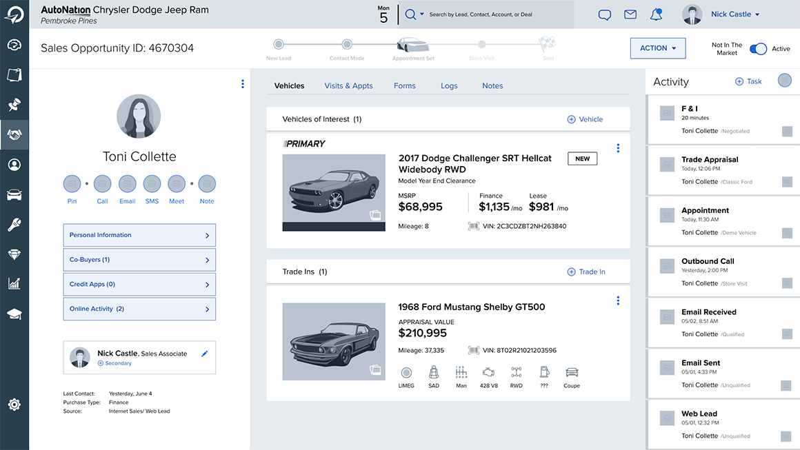This screenshot has width=800, height=450.
Task: Click the round icon beside Task
Action: (785, 80)
